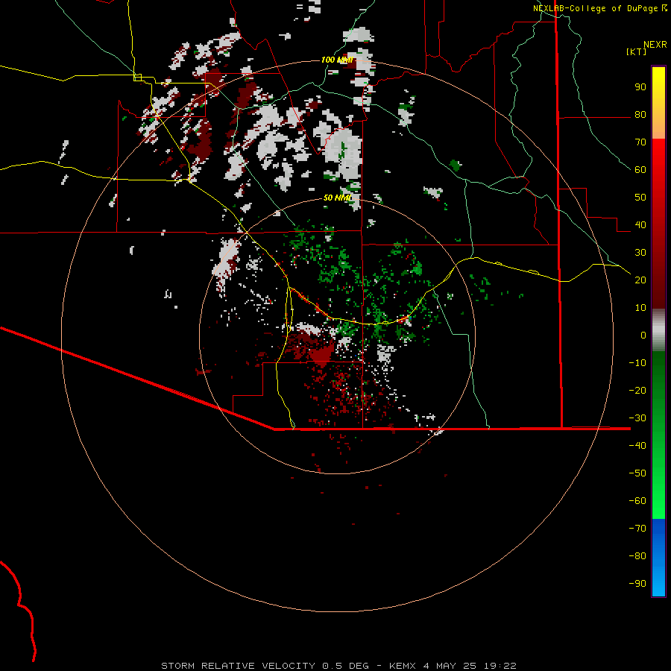Click the 30 value on the velocity scale
This screenshot has width=671, height=671.
640,253
